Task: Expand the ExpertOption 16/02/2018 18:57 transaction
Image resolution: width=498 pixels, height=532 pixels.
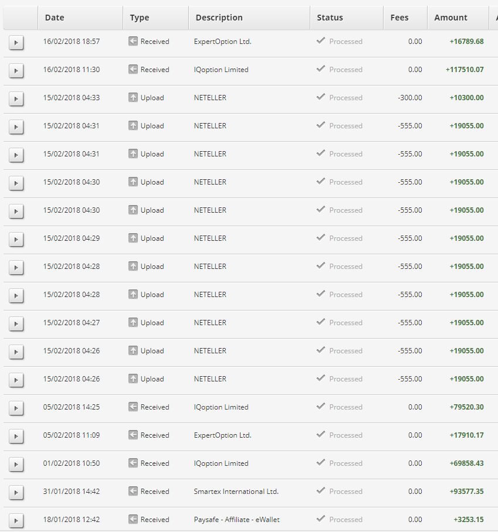Action: click(x=16, y=43)
